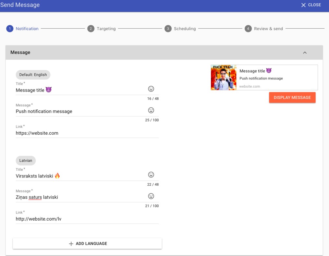The width and height of the screenshot is (329, 256).
Task: Click the X icon beside Close
Action: pos(303,5)
